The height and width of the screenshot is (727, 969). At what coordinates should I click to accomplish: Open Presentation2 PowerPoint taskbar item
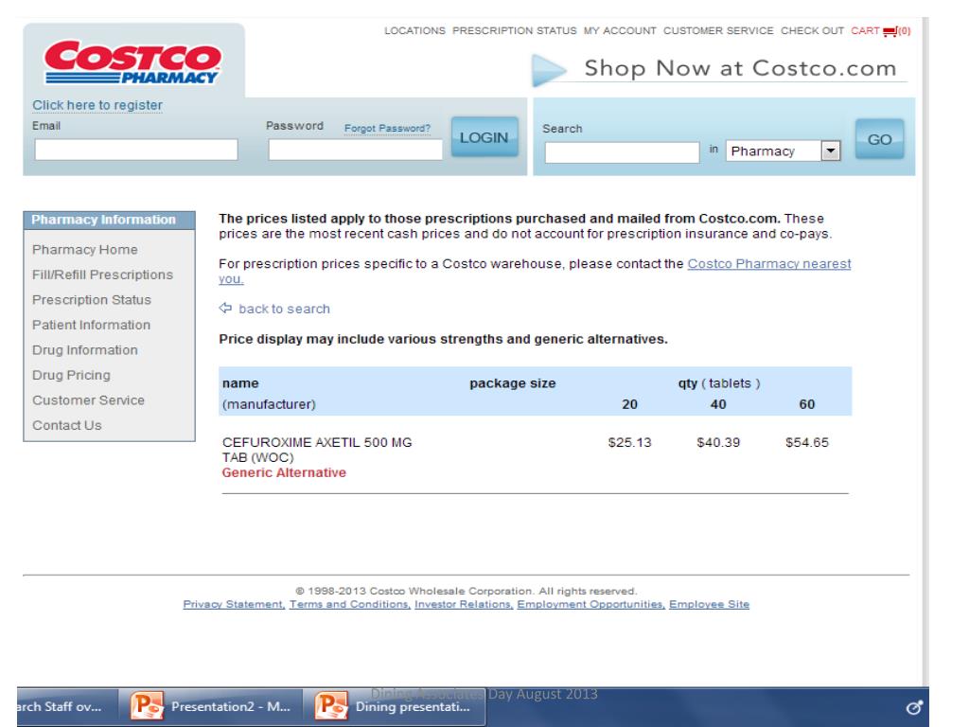(210, 706)
